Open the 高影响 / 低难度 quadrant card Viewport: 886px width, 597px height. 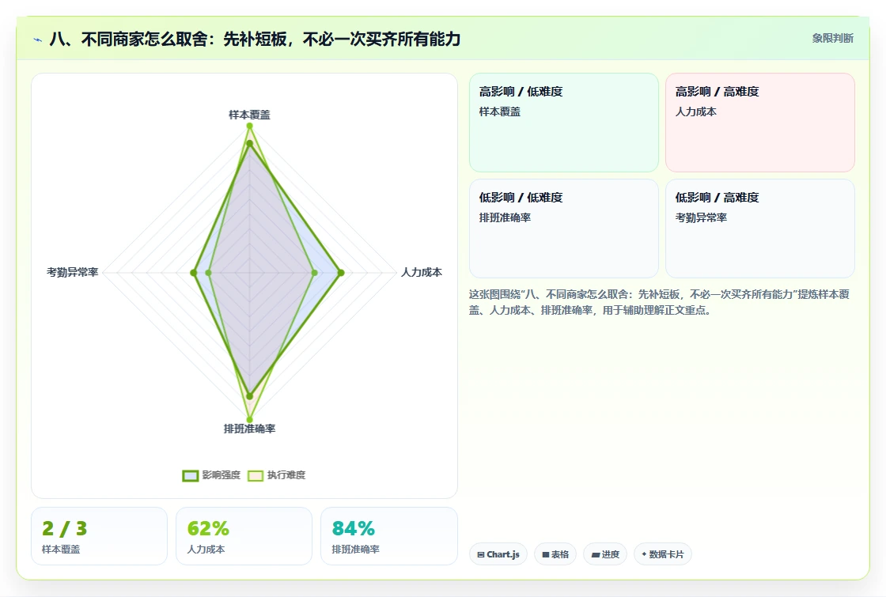click(x=564, y=123)
